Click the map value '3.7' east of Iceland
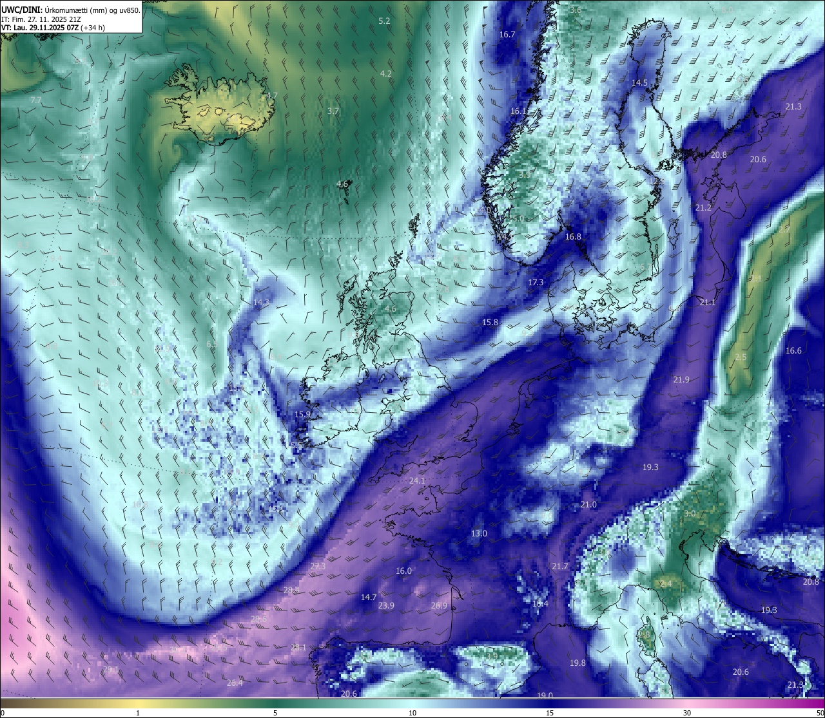This screenshot has width=825, height=718. tap(333, 111)
